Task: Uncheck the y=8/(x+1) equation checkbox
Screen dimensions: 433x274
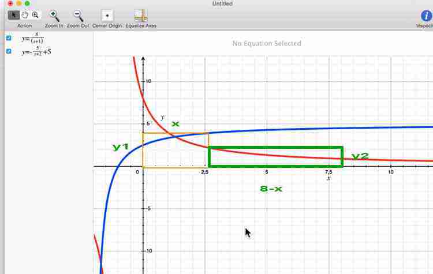Action: point(9,38)
